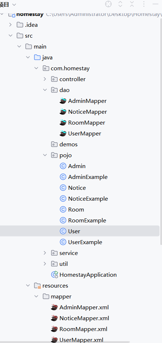
Task: Click the Notice class icon
Action: [63, 188]
